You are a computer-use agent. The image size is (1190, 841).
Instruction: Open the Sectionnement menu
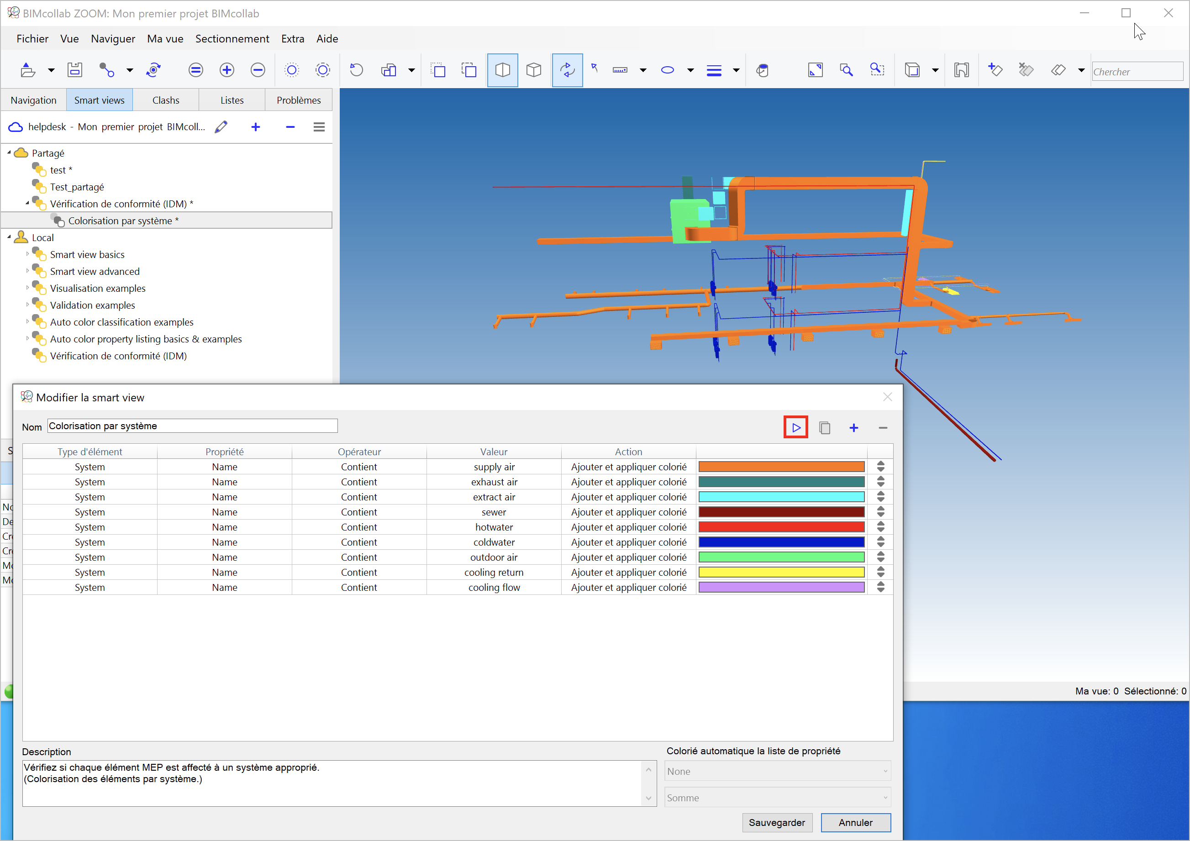pos(232,39)
